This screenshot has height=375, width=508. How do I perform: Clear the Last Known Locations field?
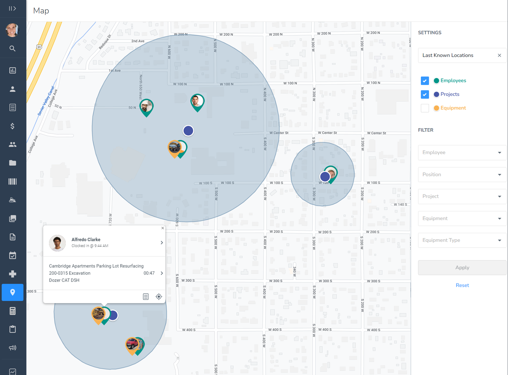(x=499, y=55)
